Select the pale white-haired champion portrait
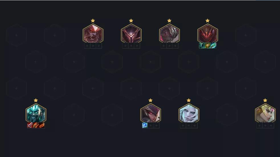Image resolution: width=280 pixels, height=157 pixels. pos(189,113)
